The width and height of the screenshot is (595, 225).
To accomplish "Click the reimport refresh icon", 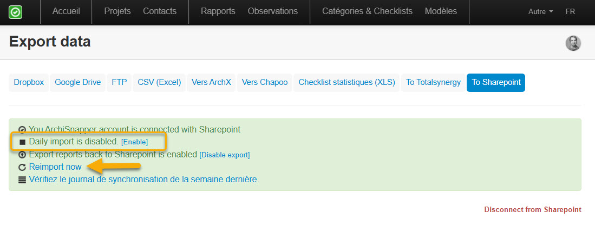I will [x=22, y=168].
